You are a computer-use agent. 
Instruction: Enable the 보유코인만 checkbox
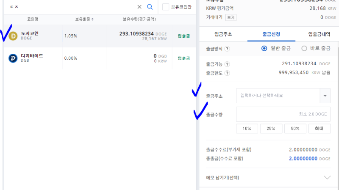tap(166, 7)
